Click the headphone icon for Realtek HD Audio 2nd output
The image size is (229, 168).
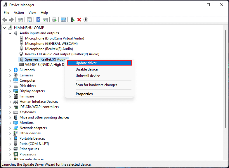coord(21,54)
